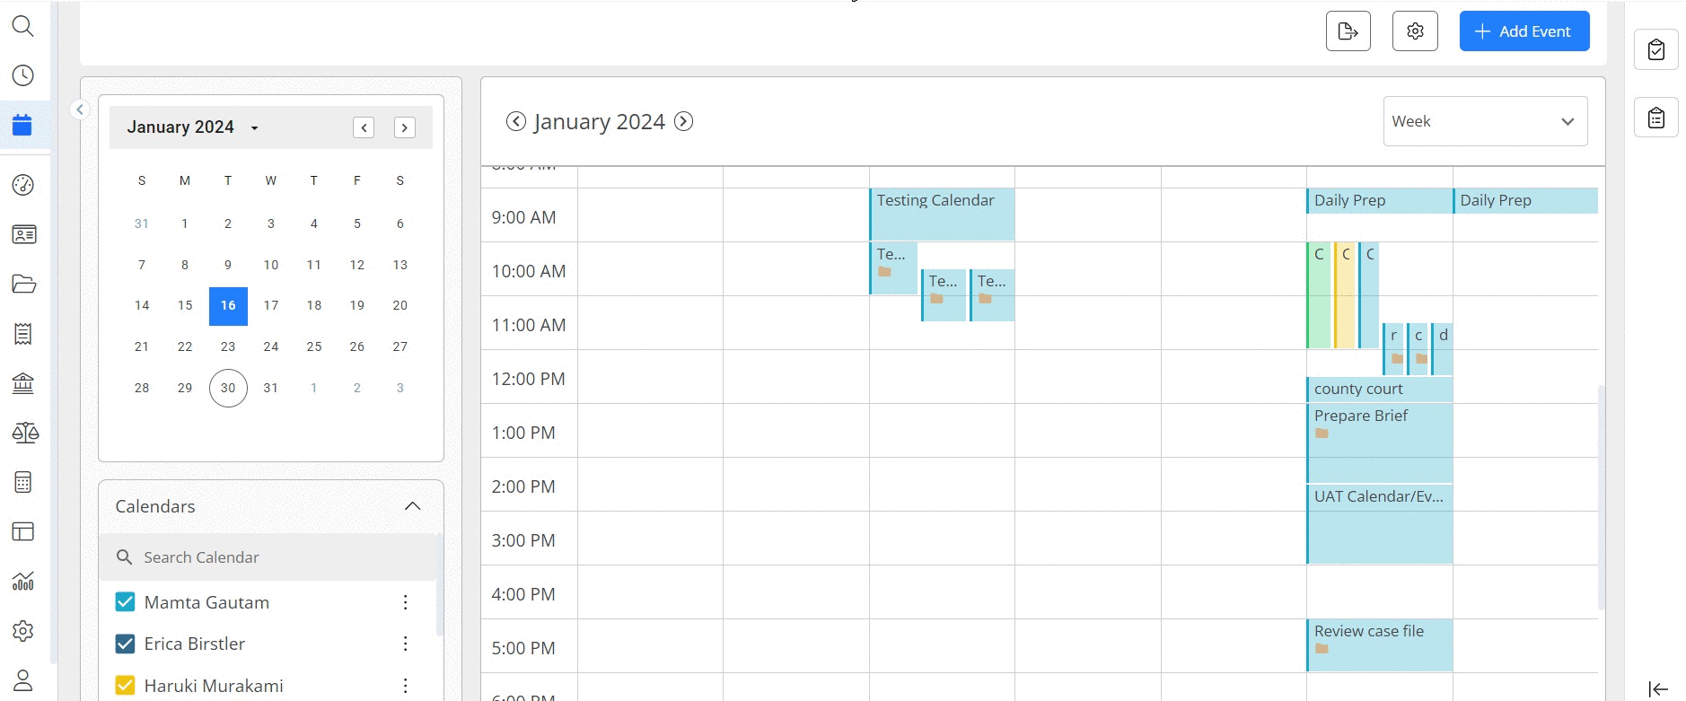Open the bank building sidebar icon
This screenshot has height=701, width=1686.
click(x=23, y=383)
